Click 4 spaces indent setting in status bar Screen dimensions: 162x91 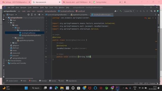coord(152,83)
